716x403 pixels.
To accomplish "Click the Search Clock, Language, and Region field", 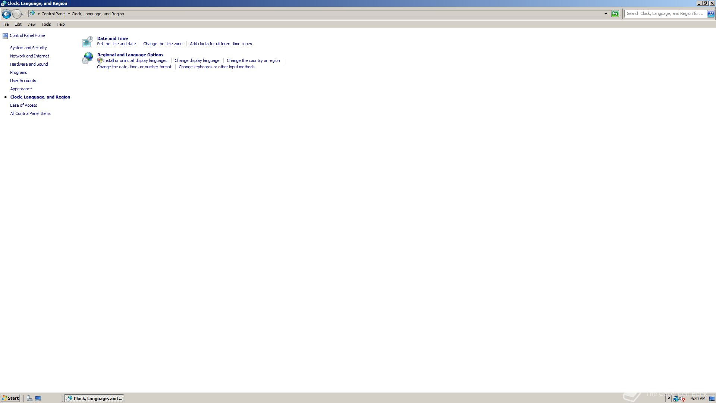I will 665,13.
